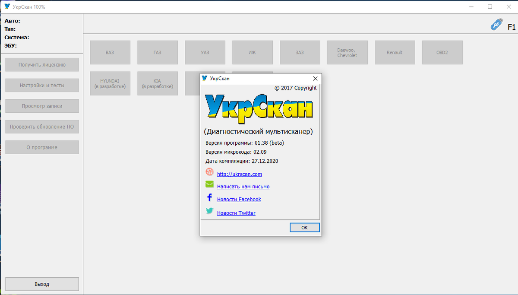Open Просмотр записи

tap(42, 106)
